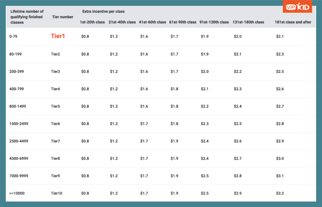Click the '41st-60th class' column header
Image resolution: width=322 pixels, height=207 pixels.
152,22
